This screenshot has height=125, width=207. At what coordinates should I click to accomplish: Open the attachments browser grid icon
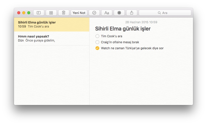tap(51, 13)
